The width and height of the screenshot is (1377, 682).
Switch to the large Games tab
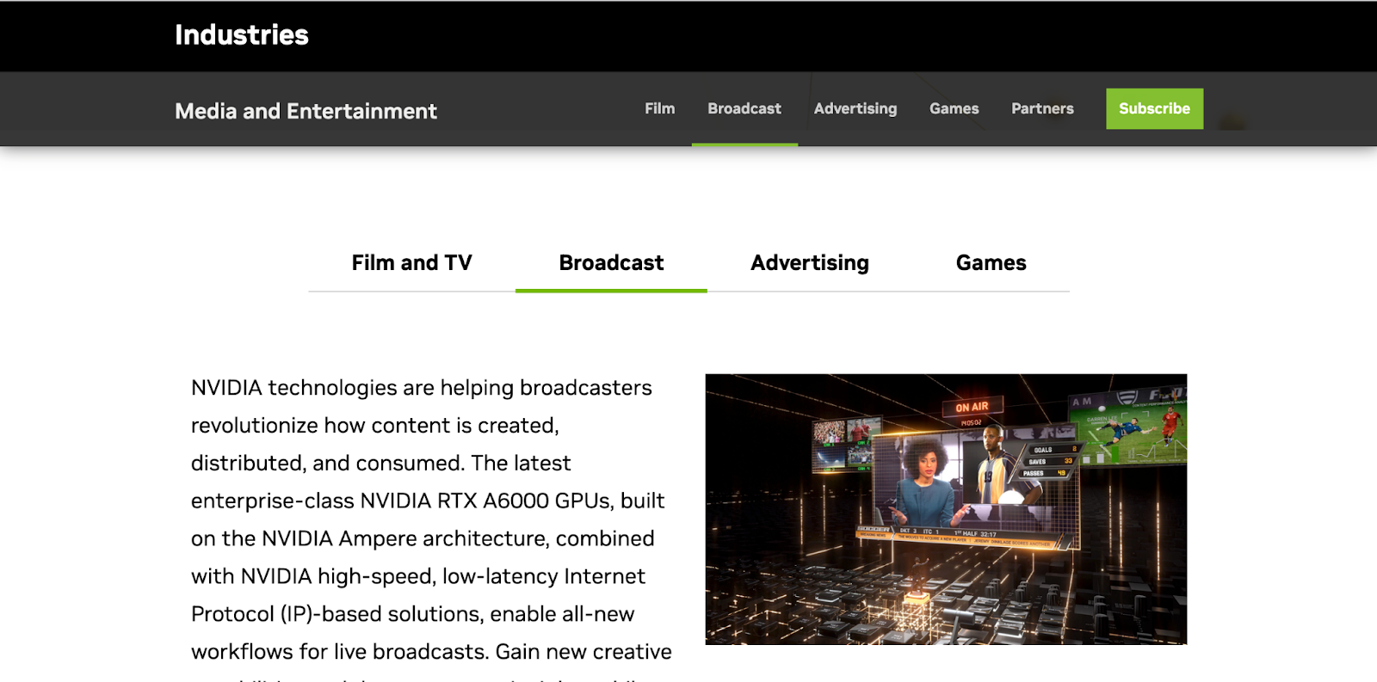pyautogui.click(x=991, y=263)
